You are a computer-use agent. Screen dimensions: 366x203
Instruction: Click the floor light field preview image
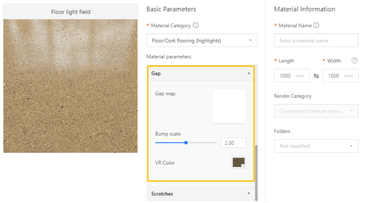coord(70,86)
